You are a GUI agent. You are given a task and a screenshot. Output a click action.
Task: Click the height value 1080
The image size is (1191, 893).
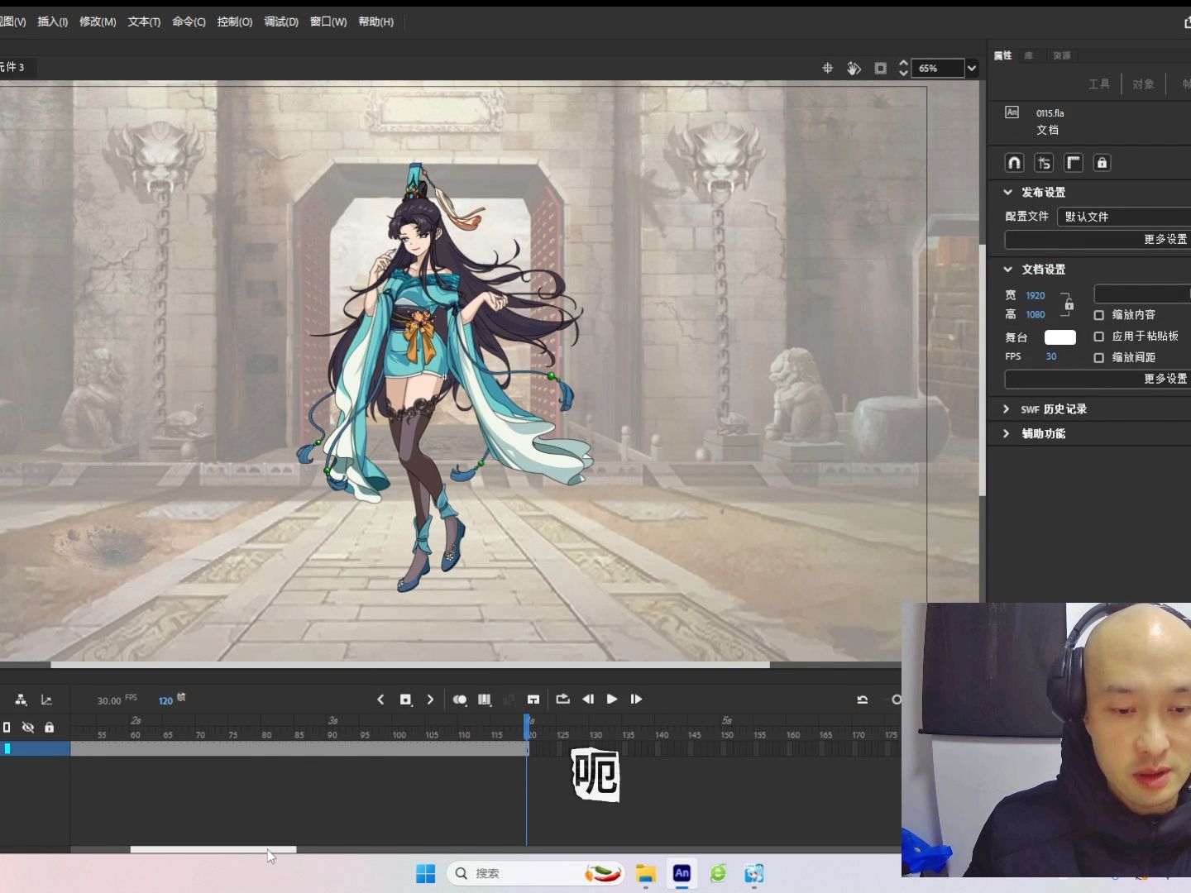click(1036, 314)
